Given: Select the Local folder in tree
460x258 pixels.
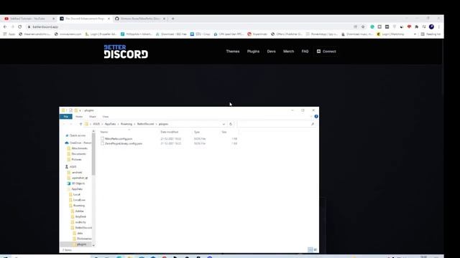Looking at the screenshot, I should (x=77, y=194).
